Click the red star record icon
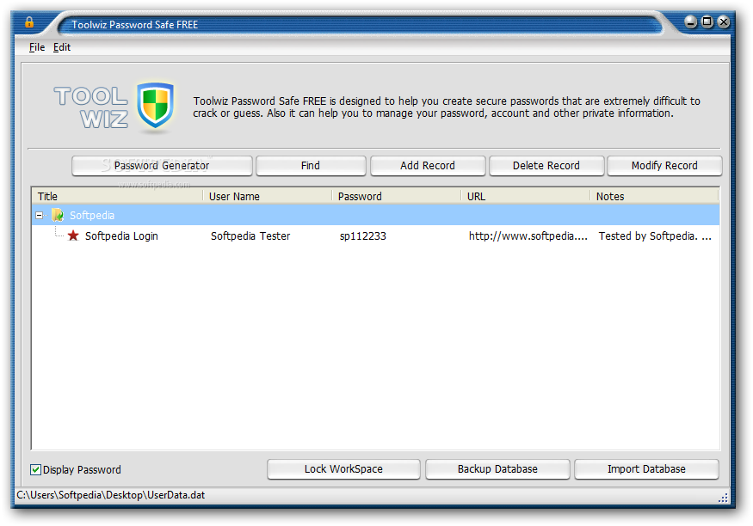This screenshot has height=526, width=753. coord(73,235)
